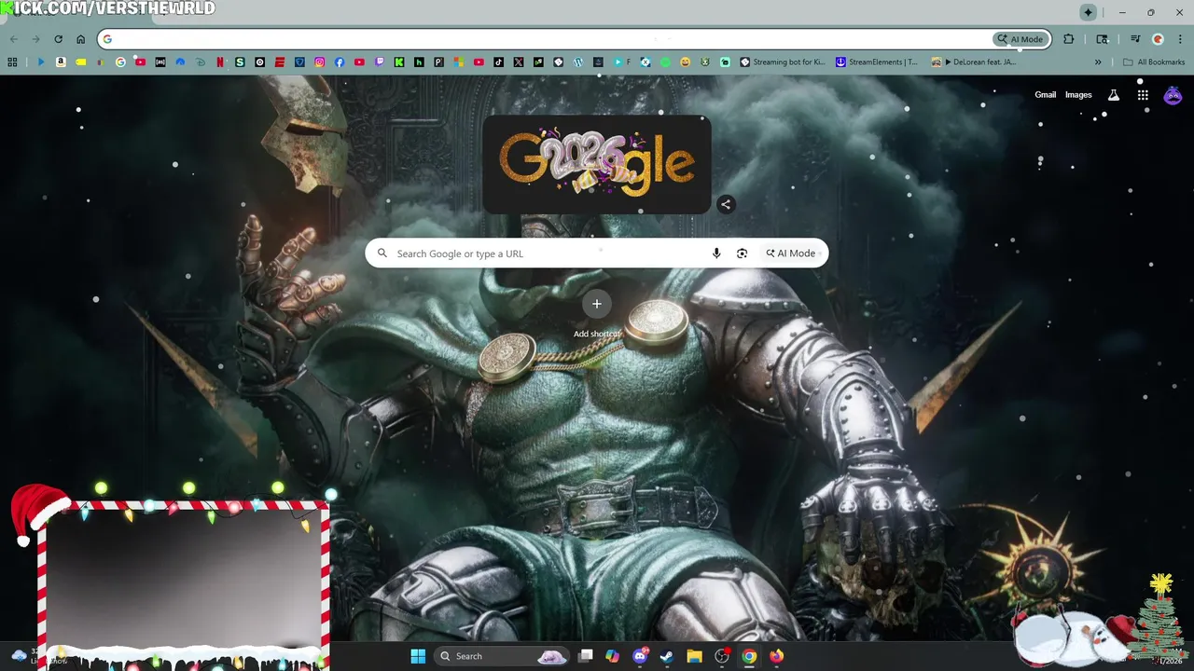Image resolution: width=1194 pixels, height=671 pixels.
Task: Click the Google 2026 doodle
Action: tap(597, 164)
